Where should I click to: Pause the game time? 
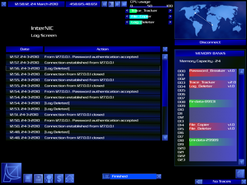point(104,4)
